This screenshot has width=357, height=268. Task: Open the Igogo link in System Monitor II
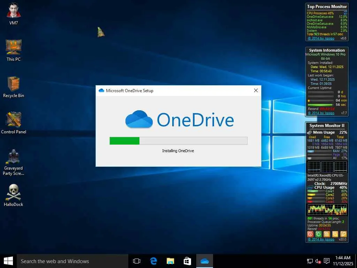(321, 239)
